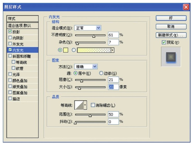Enable the 斜面和浮雕 checkbox

(10, 56)
